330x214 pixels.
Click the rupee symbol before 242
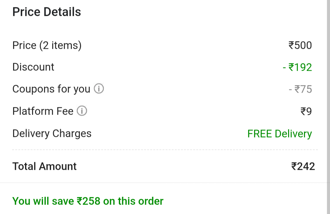click(294, 166)
